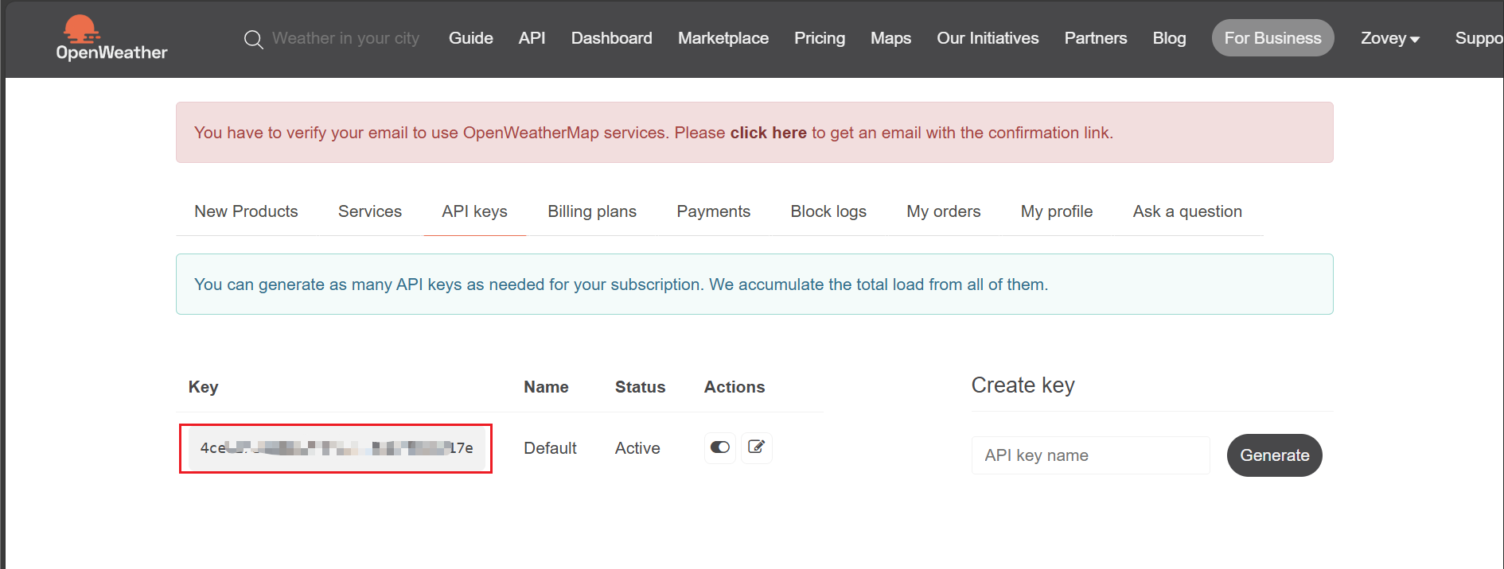Switch to the Billing plans tab
This screenshot has width=1504, height=569.
pyautogui.click(x=591, y=211)
